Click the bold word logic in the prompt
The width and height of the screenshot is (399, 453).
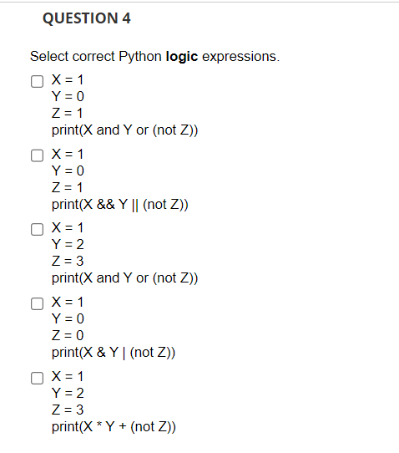pyautogui.click(x=182, y=57)
